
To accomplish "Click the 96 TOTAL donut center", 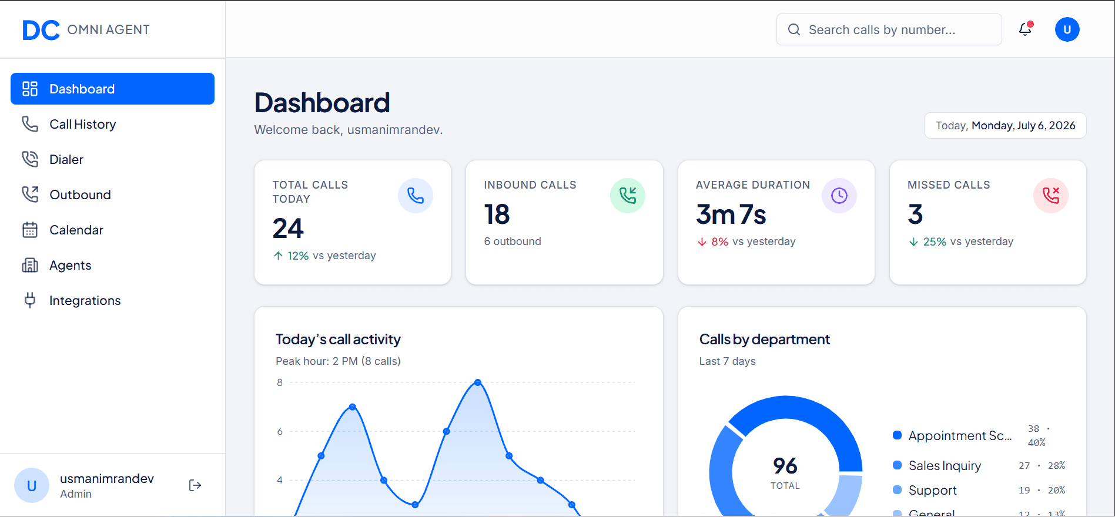I will pyautogui.click(x=785, y=473).
